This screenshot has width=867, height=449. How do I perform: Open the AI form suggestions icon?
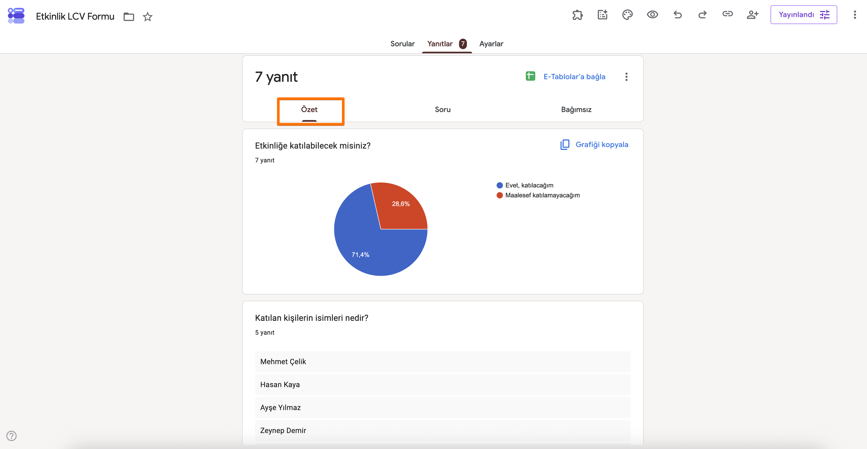[x=602, y=15]
